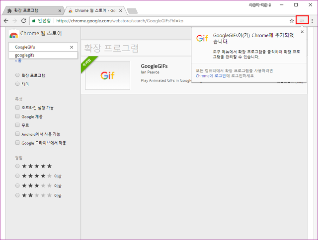This screenshot has height=240, width=318.
Task: Click the popup title 'GoogleGIFs이(가) Chrome에 추가되었습니다'
Action: (x=253, y=38)
